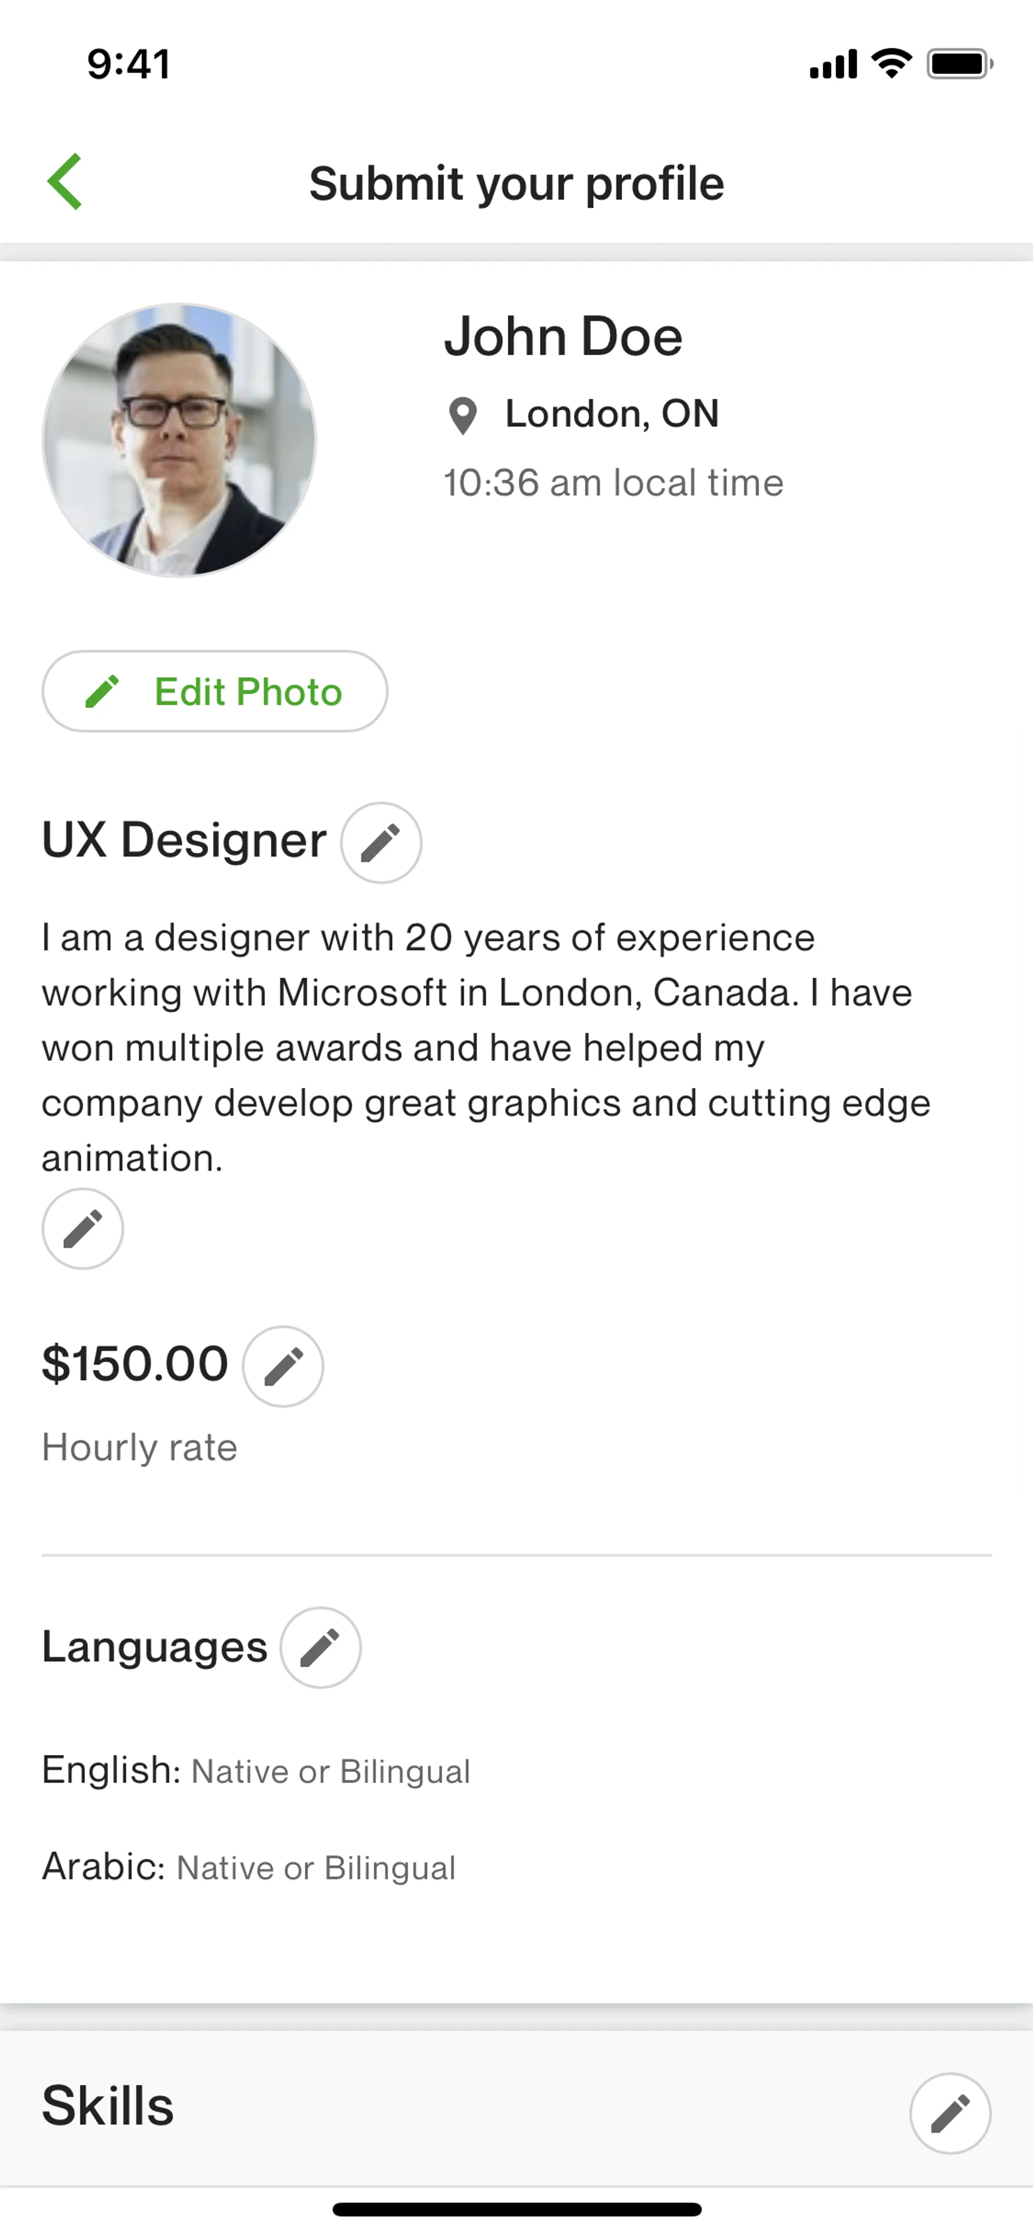Select the English language entry
The height and width of the screenshot is (2238, 1033).
(x=256, y=1771)
